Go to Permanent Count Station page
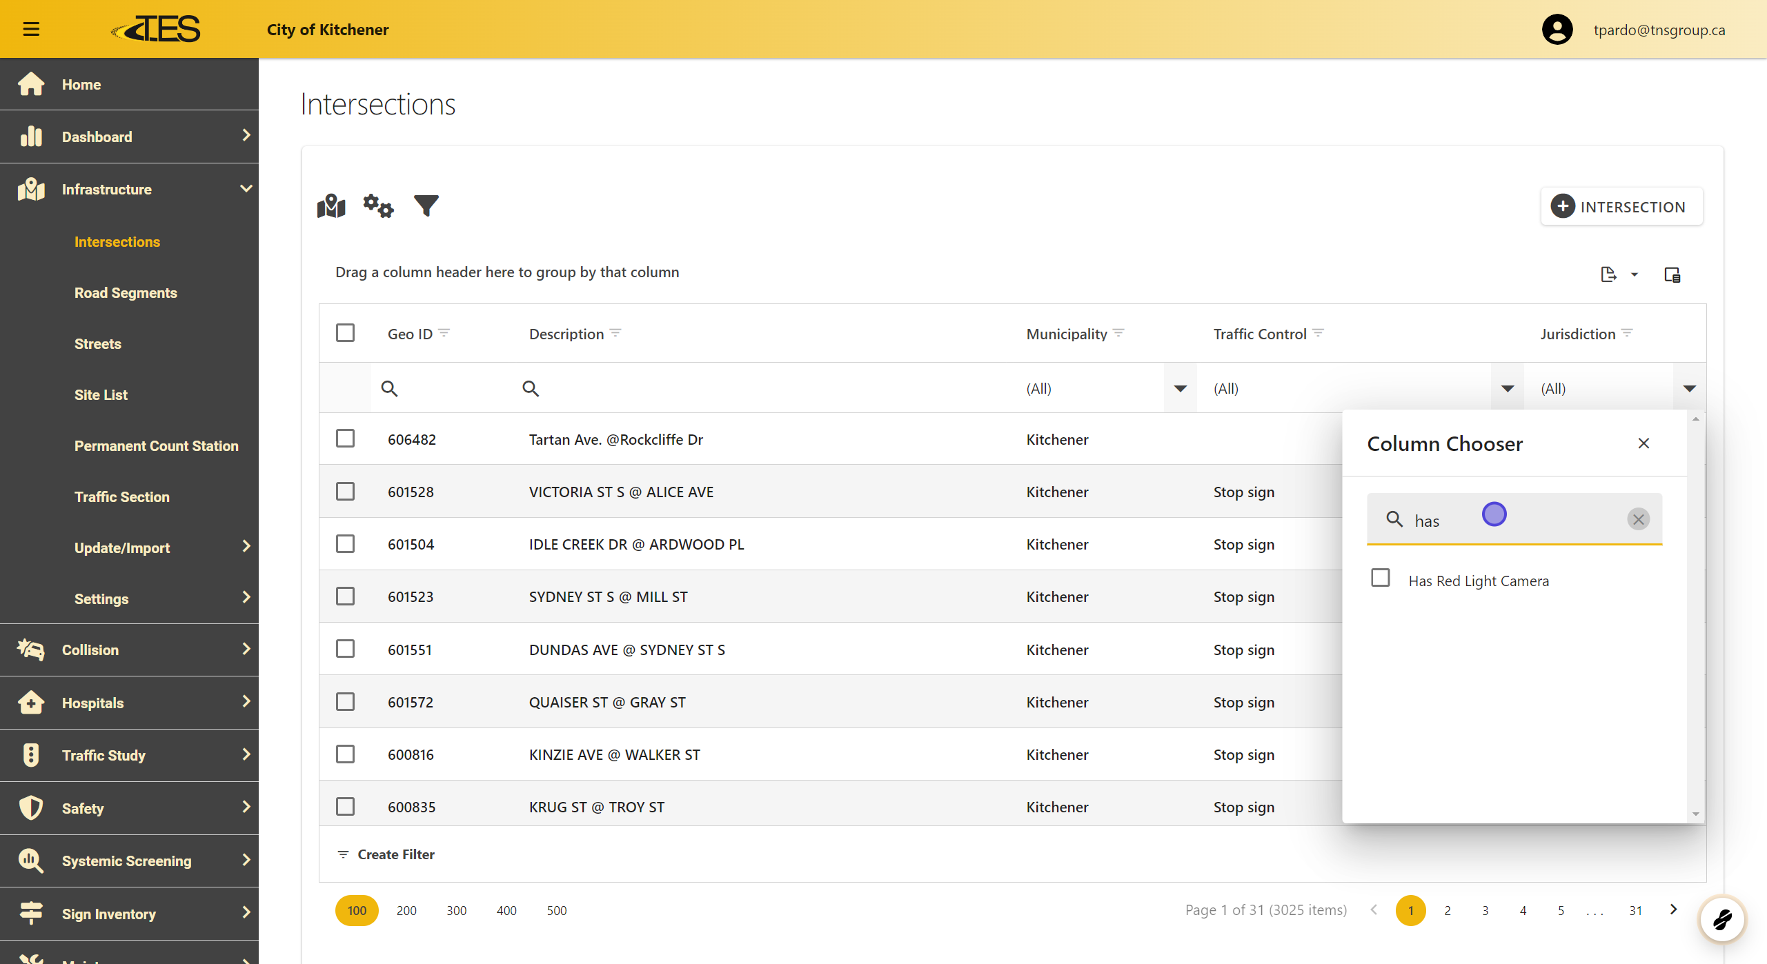The image size is (1767, 964). coord(156,446)
